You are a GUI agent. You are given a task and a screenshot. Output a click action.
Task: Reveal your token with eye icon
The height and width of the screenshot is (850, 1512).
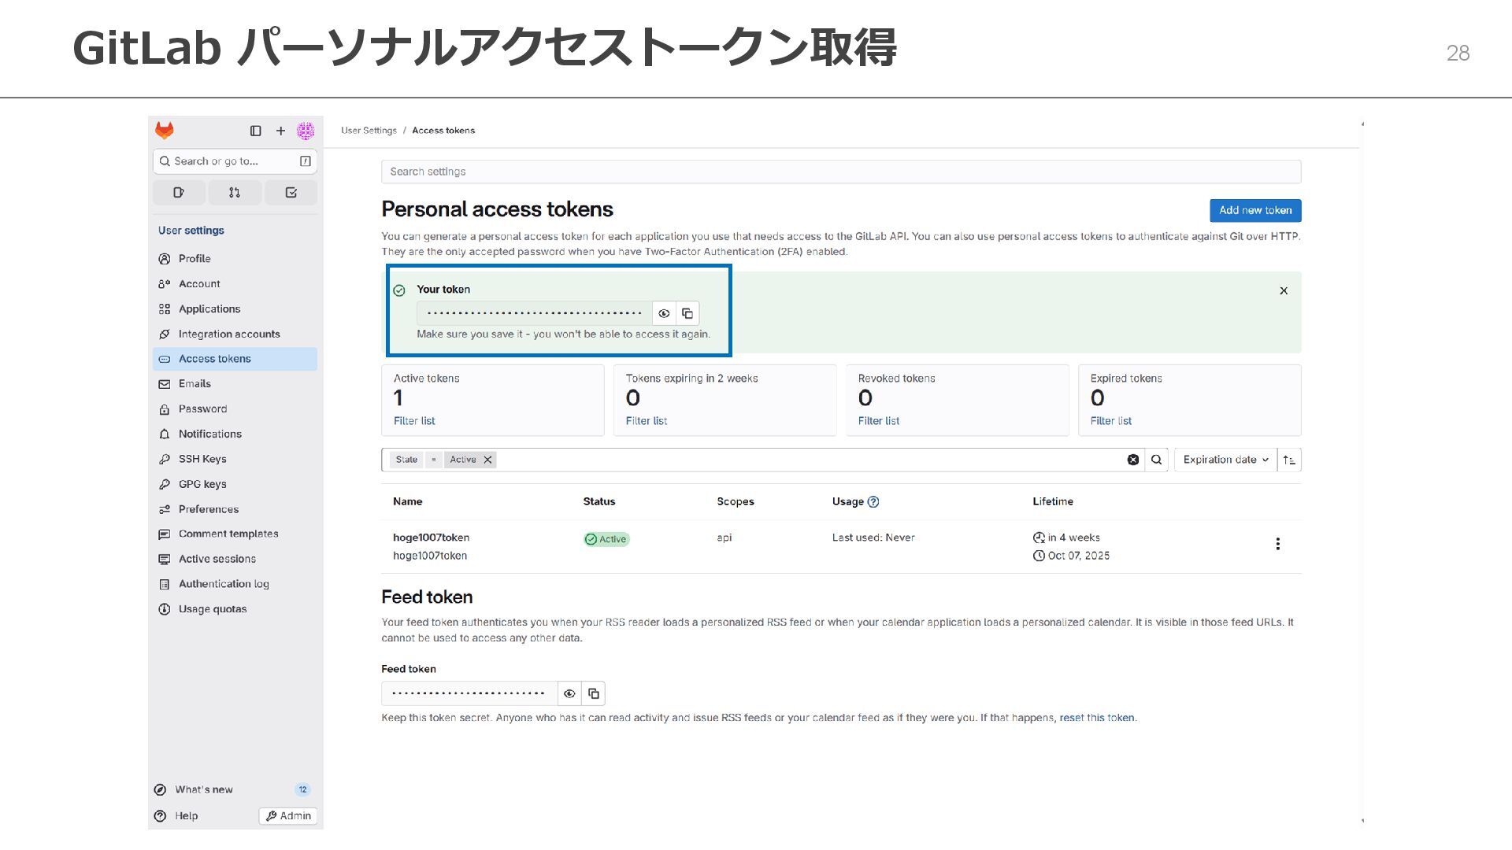tap(664, 313)
